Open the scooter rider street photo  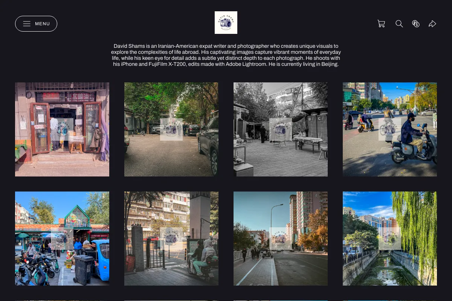(x=390, y=129)
